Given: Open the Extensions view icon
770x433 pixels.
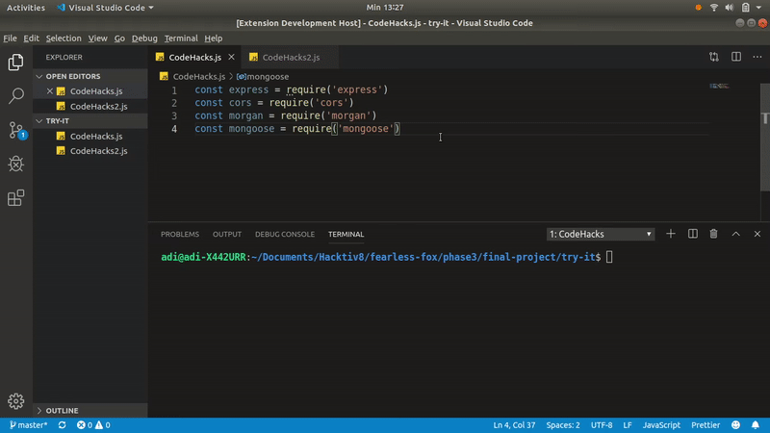Looking at the screenshot, I should (x=15, y=198).
